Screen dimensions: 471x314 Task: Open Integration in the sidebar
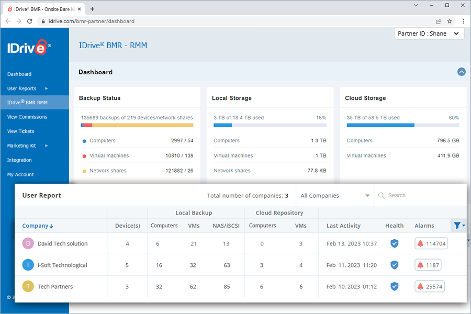(19, 160)
